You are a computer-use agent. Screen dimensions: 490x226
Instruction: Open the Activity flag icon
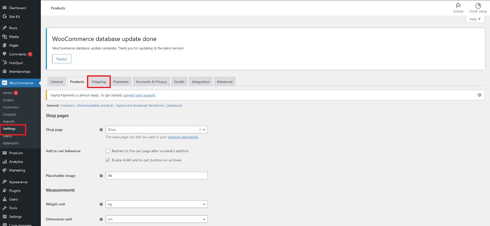tap(458, 5)
